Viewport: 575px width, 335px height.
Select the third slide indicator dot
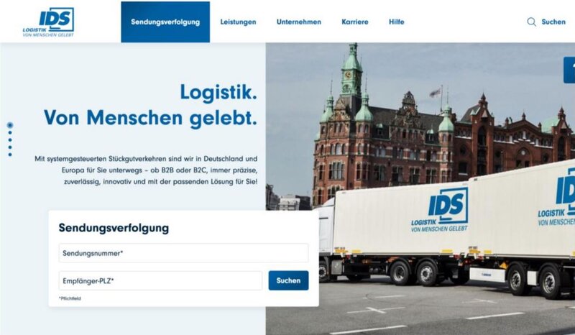click(x=10, y=140)
